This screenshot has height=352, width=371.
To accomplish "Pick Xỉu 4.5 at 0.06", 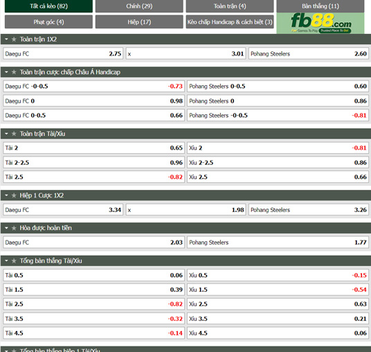I will click(278, 333).
